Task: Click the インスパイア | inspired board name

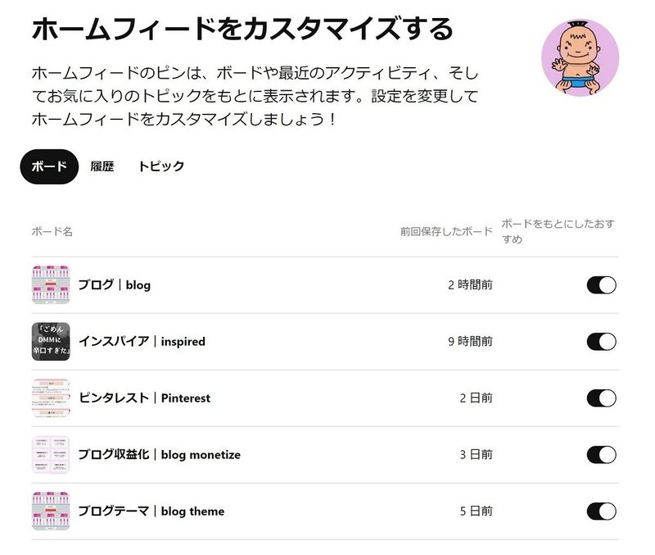Action: [142, 342]
